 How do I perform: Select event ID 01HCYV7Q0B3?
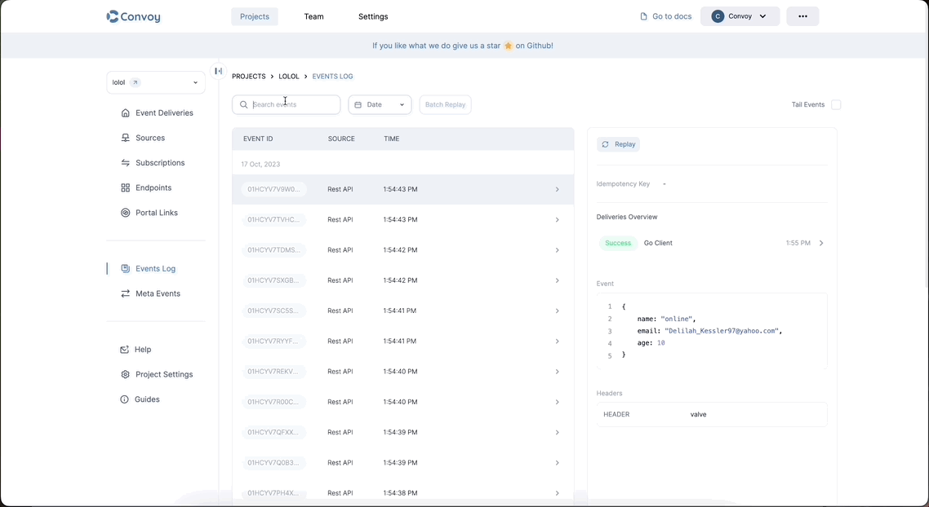click(273, 463)
